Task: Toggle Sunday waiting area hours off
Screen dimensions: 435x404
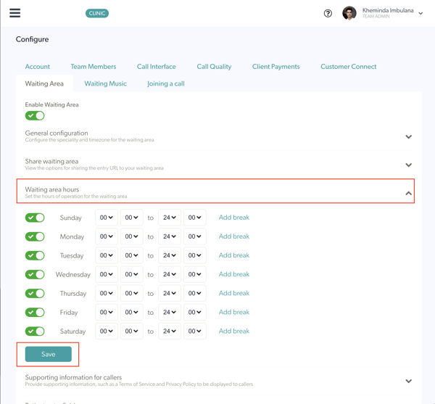Action: point(35,218)
